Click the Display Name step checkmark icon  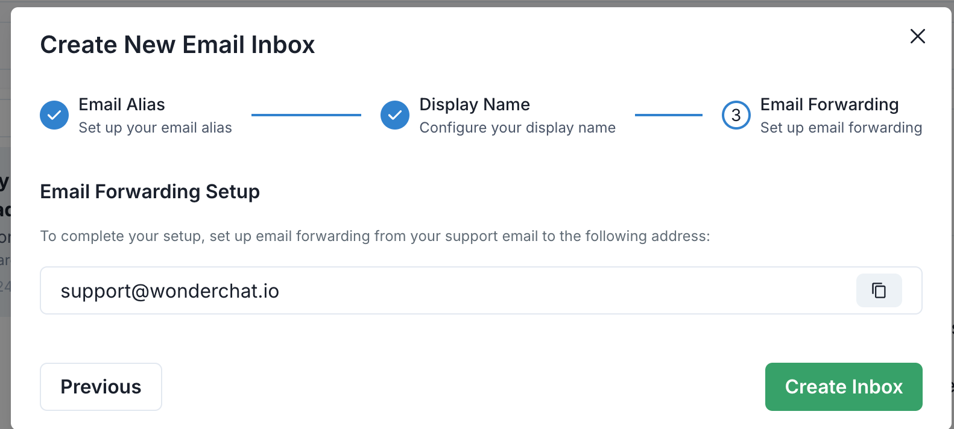[395, 115]
